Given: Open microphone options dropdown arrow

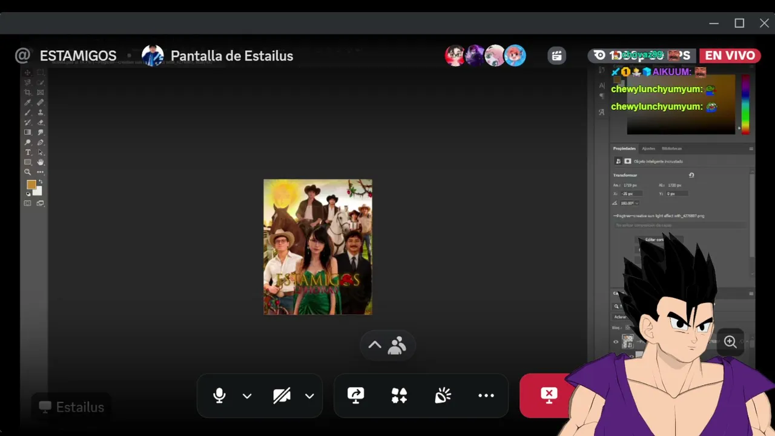Looking at the screenshot, I should 247,396.
